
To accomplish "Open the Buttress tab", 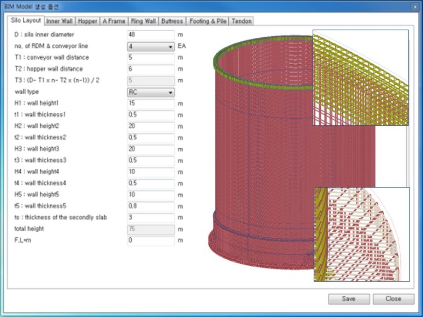I will coord(172,21).
